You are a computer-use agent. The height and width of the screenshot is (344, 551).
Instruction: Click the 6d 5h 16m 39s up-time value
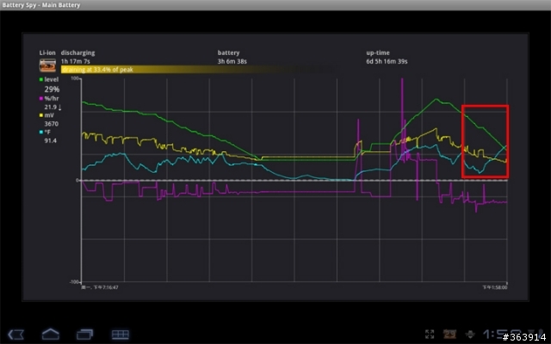[387, 61]
